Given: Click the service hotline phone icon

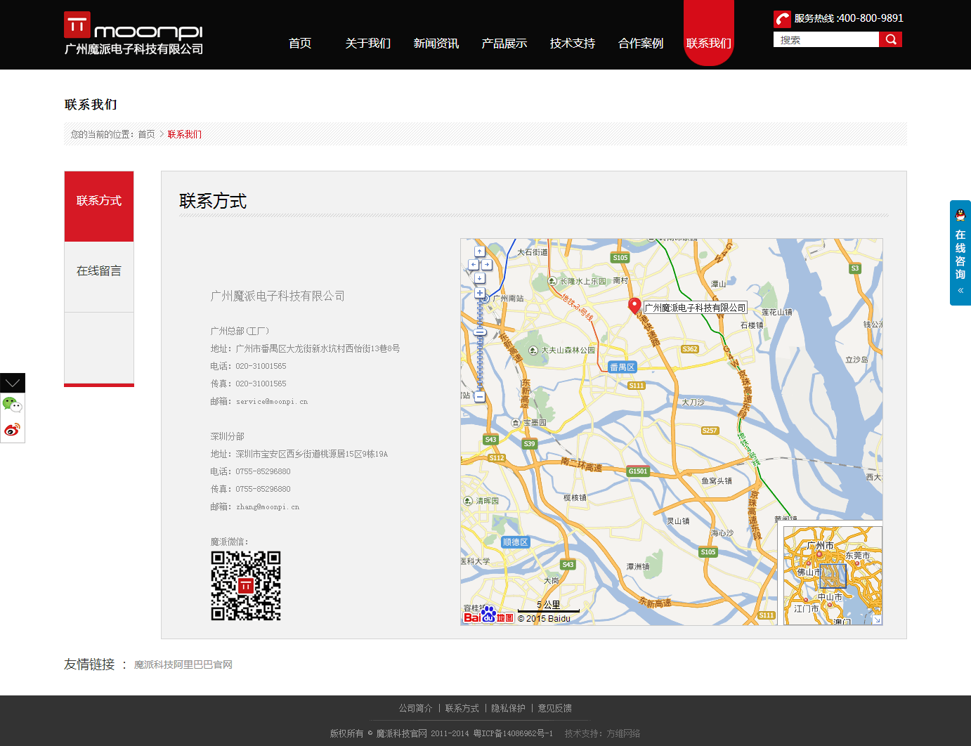Looking at the screenshot, I should [782, 19].
